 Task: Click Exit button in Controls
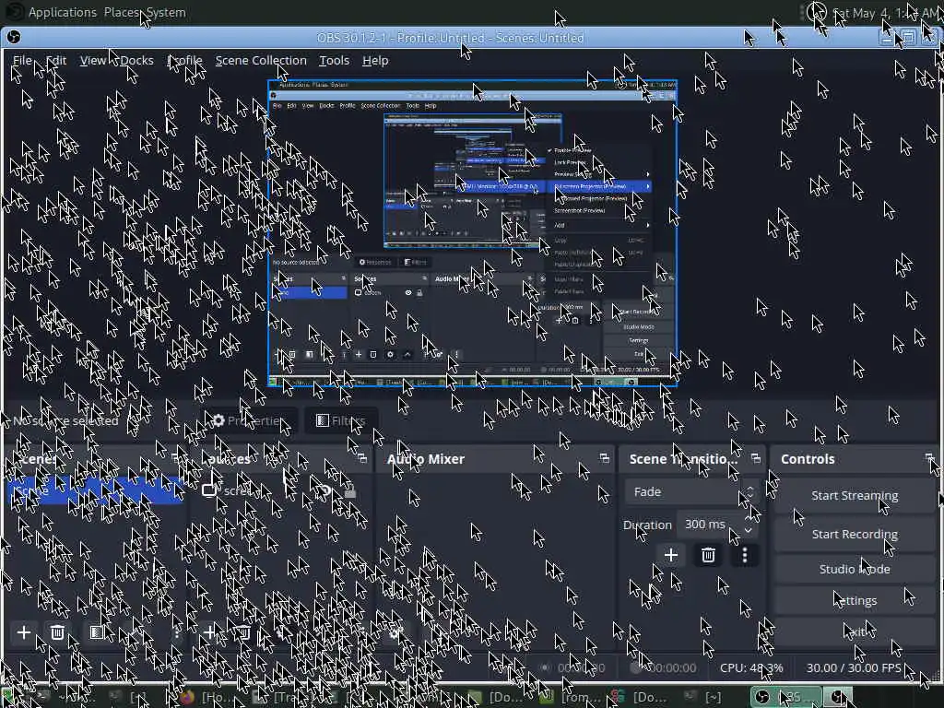(x=855, y=631)
